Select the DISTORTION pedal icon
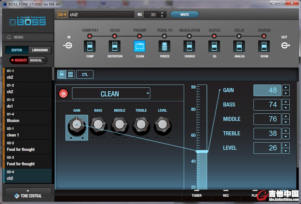Viewport: 301px width, 204px height. pos(115,46)
